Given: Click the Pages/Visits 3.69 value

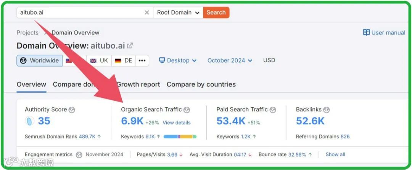Looking at the screenshot, I should click(172, 154).
